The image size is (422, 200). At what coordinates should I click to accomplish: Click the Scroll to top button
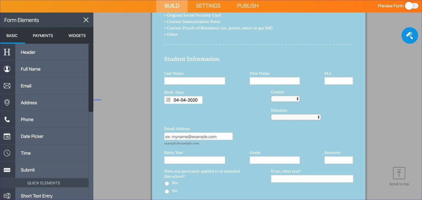[x=399, y=172]
